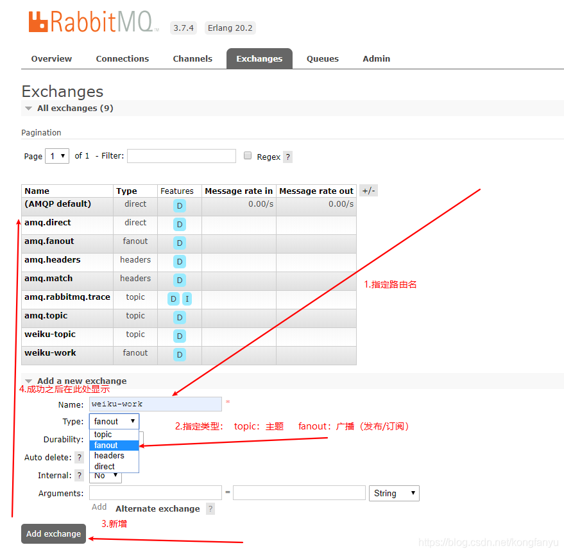Click the RabbitMQ logo icon
Image resolution: width=564 pixels, height=554 pixels.
coord(38,21)
